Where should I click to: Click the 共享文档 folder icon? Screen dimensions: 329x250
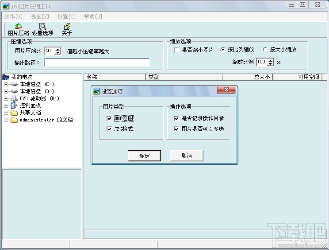[x=14, y=113]
